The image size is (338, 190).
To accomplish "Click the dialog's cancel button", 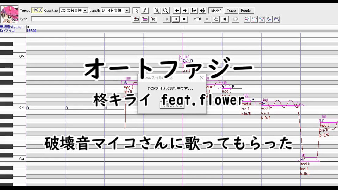I will click(x=172, y=105).
